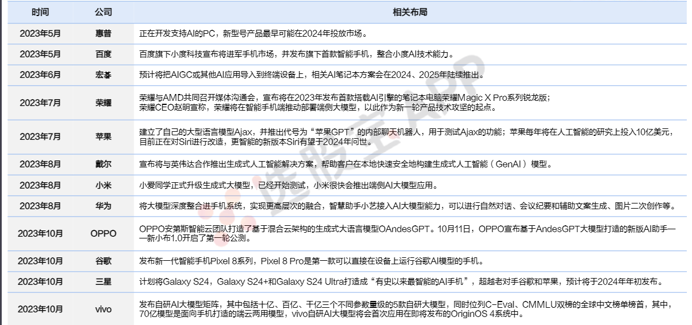Click the 小爱同学 generative model description
Screen dimensions: 692x325
pos(289,185)
